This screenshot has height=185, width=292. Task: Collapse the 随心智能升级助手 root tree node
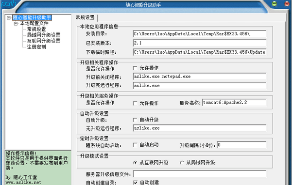click(9, 18)
